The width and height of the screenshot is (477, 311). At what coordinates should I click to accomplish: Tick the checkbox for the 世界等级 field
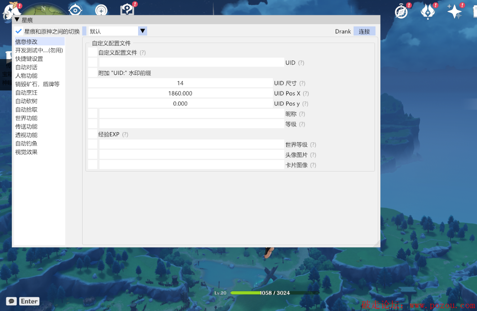(x=93, y=145)
